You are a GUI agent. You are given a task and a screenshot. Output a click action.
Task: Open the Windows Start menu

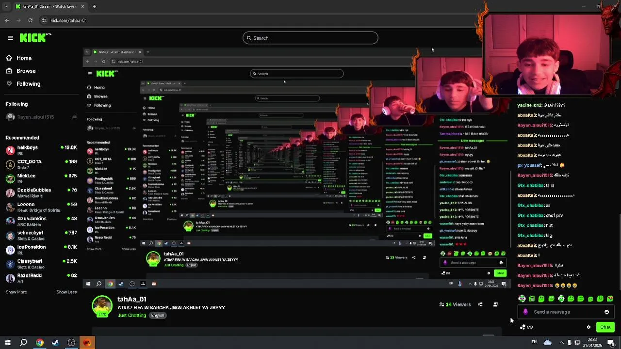pos(8,343)
